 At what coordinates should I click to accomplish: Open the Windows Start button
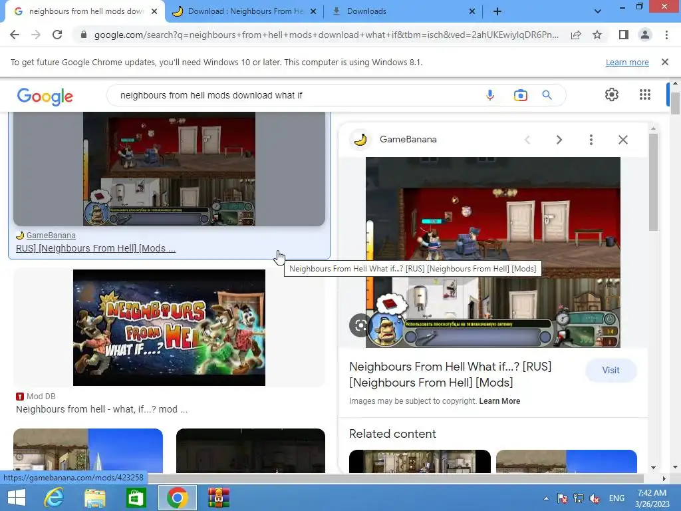pos(17,498)
